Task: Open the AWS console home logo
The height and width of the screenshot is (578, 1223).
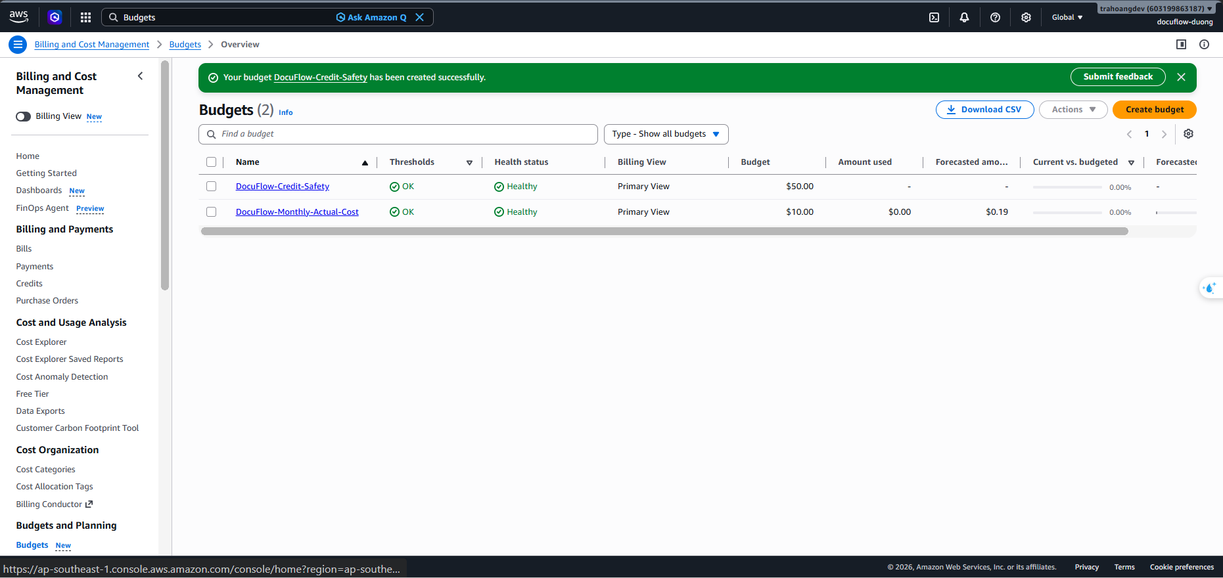Action: click(x=18, y=17)
